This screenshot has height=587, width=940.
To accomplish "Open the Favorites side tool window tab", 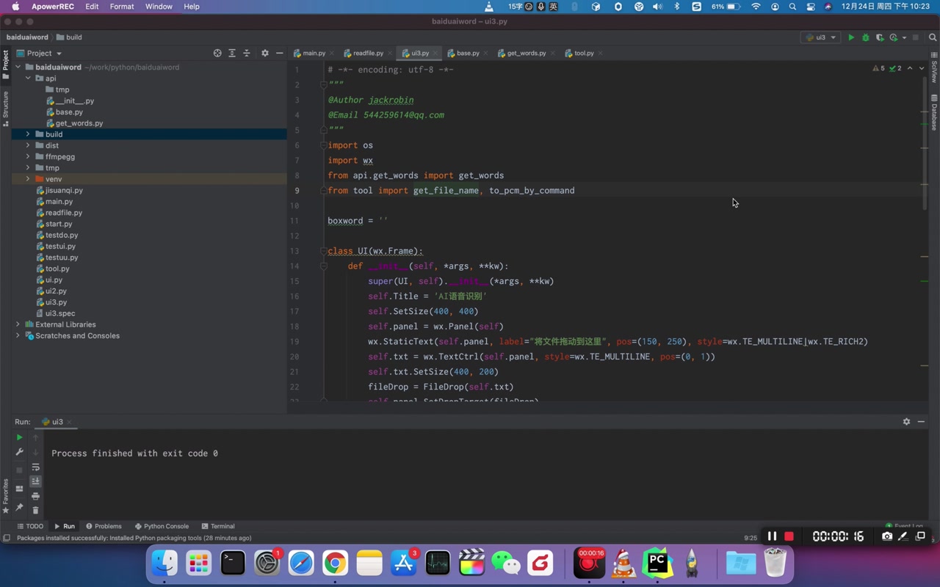I will pos(5,495).
